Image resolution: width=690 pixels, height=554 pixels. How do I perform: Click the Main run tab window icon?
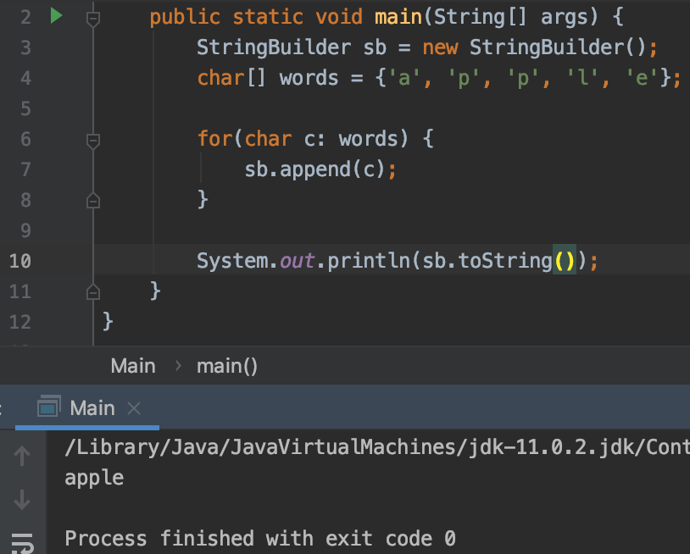tap(48, 407)
